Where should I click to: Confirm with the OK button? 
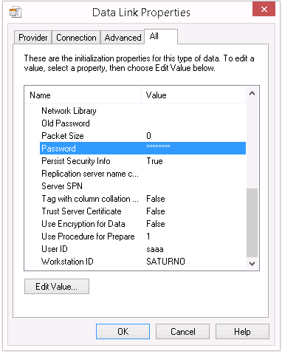(x=123, y=332)
